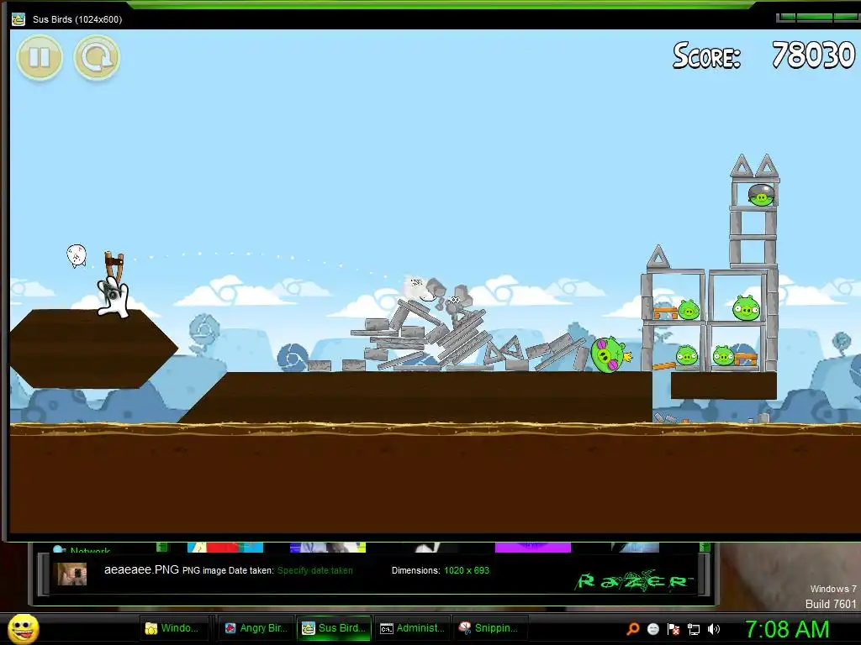Image resolution: width=861 pixels, height=645 pixels.
Task: Open the Administ... command prompt taskbar button
Action: coord(412,628)
